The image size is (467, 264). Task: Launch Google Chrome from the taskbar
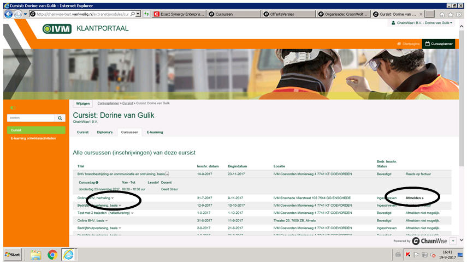(x=52, y=255)
